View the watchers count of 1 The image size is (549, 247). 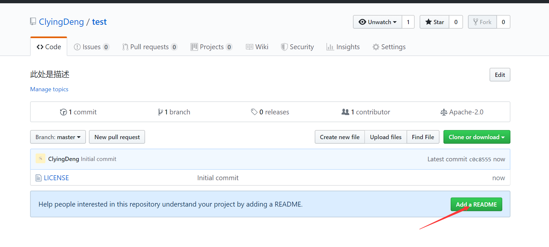click(x=408, y=22)
